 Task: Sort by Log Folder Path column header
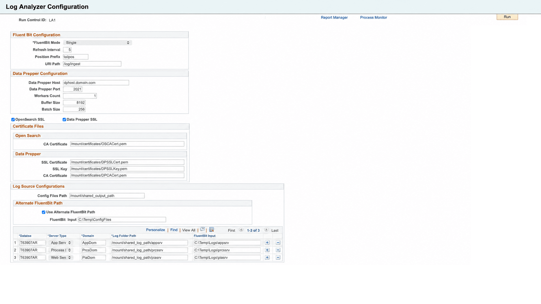123,236
